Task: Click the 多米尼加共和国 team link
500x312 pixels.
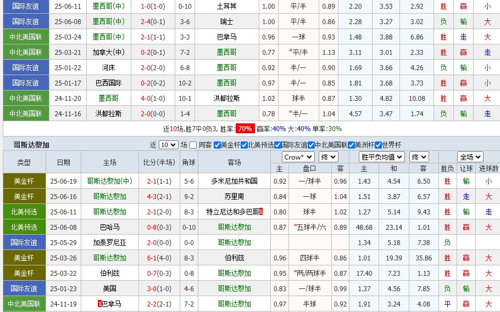Action: pyautogui.click(x=234, y=181)
